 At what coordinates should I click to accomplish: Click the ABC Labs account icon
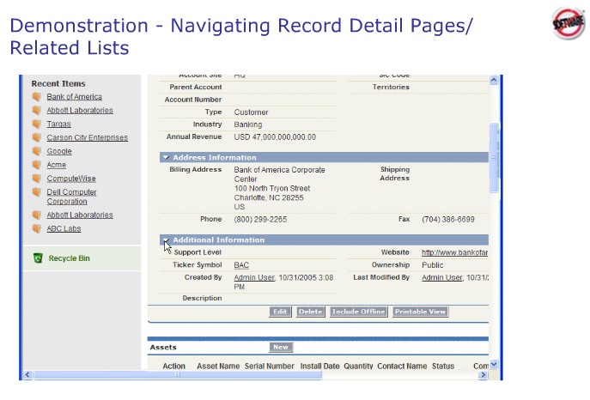coord(37,229)
